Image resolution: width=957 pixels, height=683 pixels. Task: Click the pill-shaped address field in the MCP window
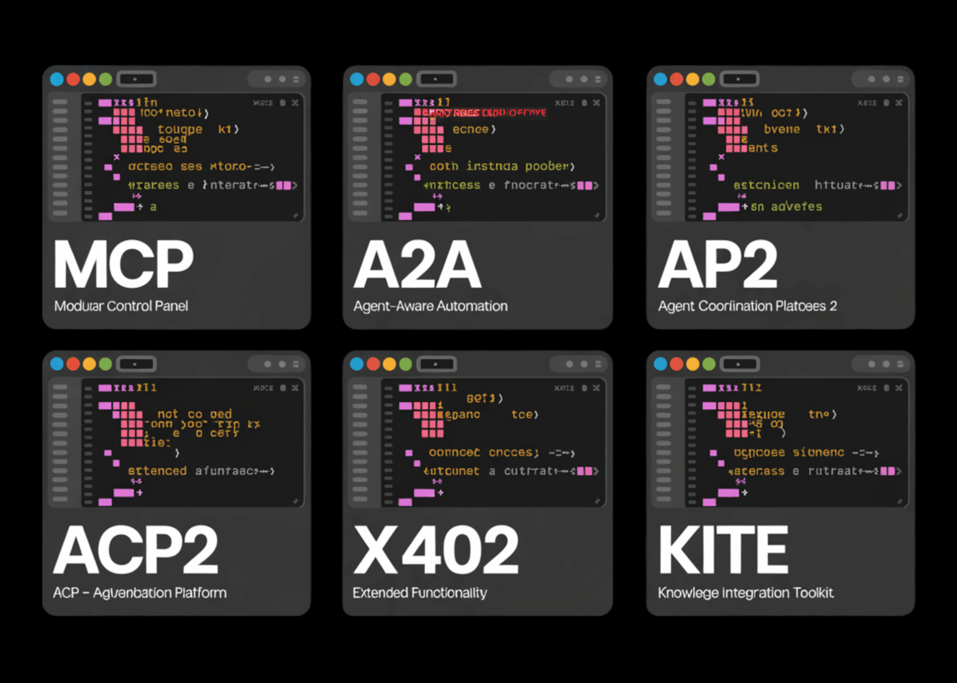[137, 79]
